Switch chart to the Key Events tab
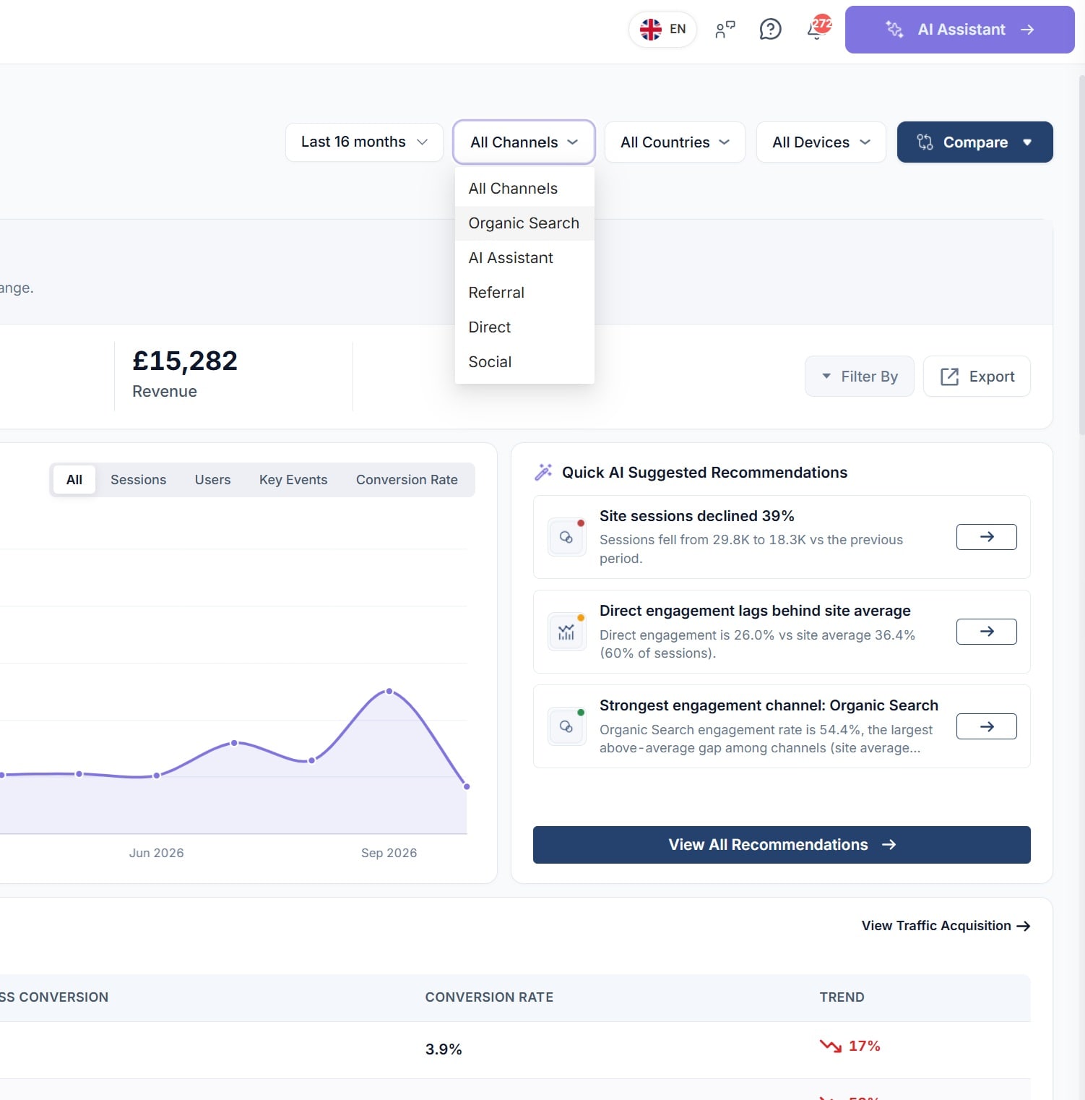1085x1100 pixels. pos(293,480)
